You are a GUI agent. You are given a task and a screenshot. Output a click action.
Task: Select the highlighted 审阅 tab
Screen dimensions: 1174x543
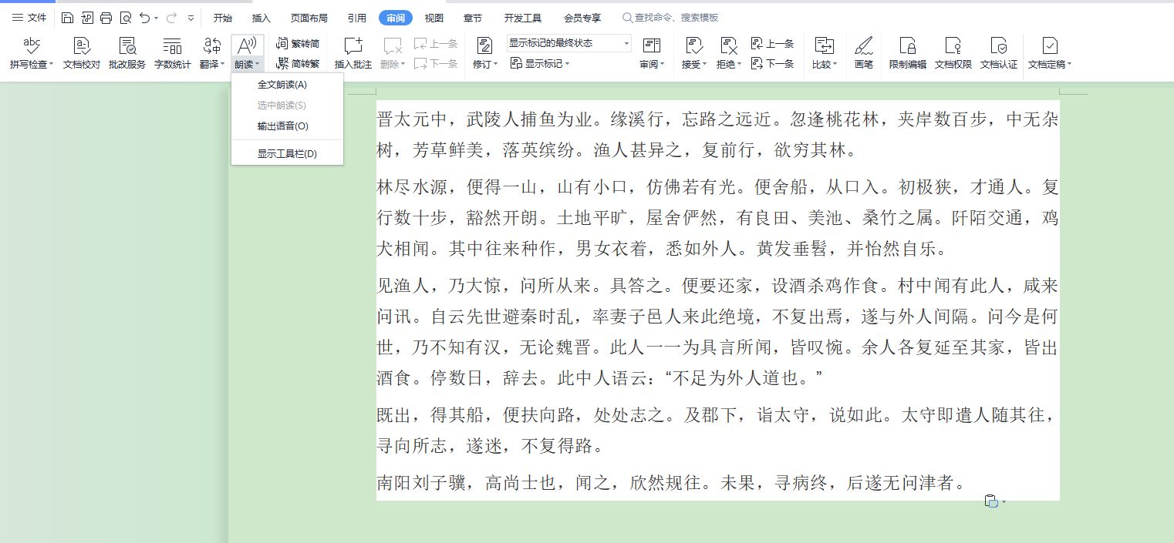(396, 18)
